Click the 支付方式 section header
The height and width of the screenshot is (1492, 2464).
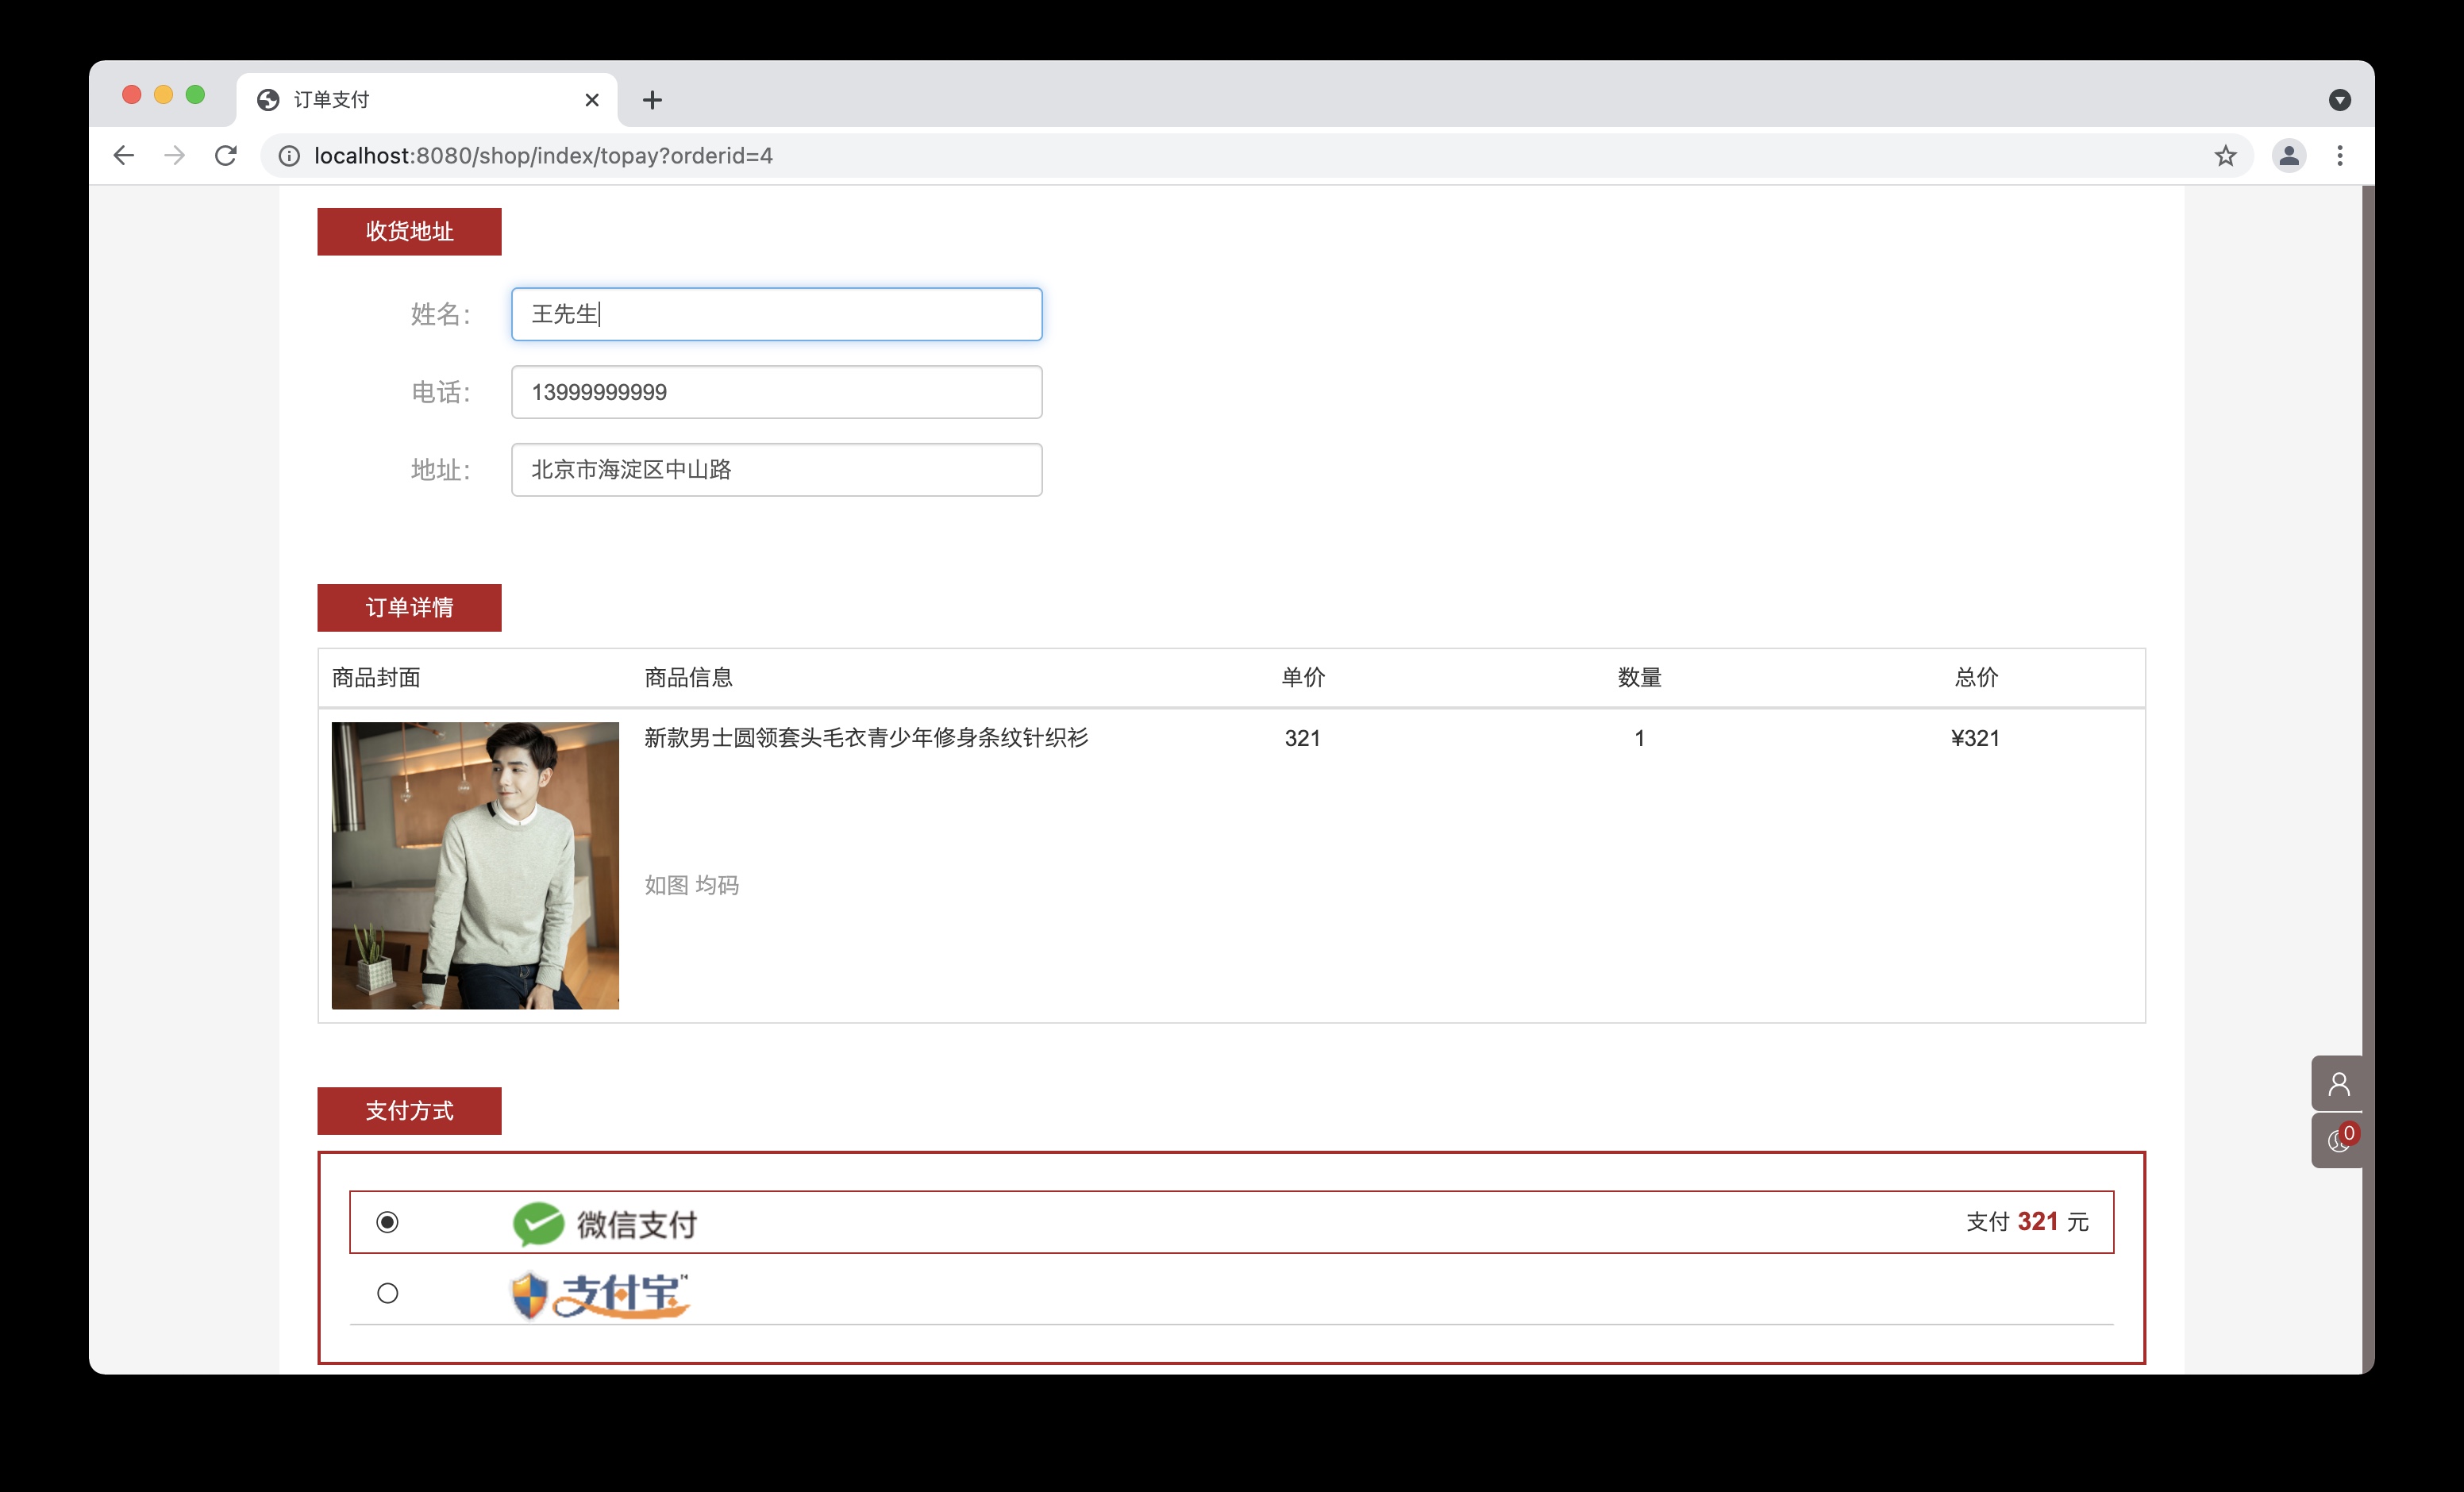click(409, 1111)
